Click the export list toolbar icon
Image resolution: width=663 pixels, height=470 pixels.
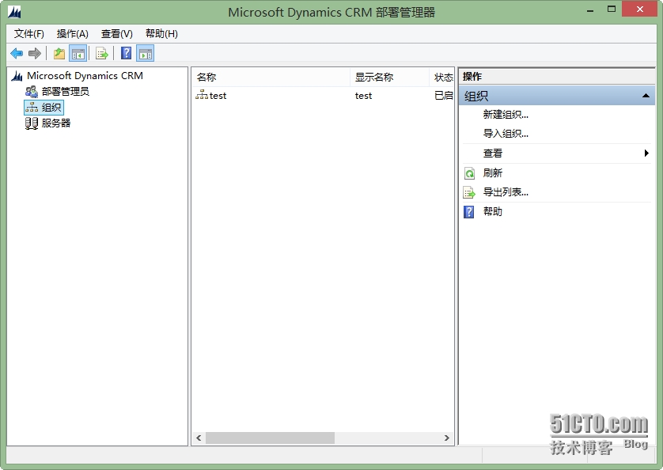coord(102,53)
